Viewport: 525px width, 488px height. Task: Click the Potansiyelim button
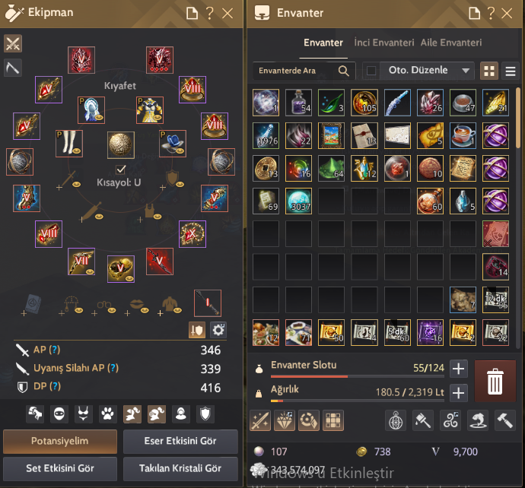coord(60,441)
